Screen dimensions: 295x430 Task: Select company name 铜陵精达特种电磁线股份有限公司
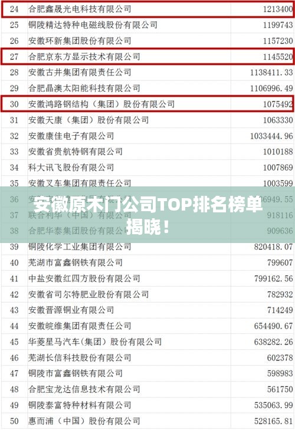coord(93,25)
